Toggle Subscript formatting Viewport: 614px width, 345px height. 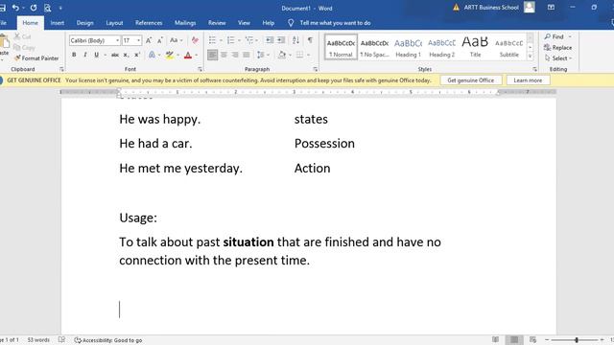126,55
